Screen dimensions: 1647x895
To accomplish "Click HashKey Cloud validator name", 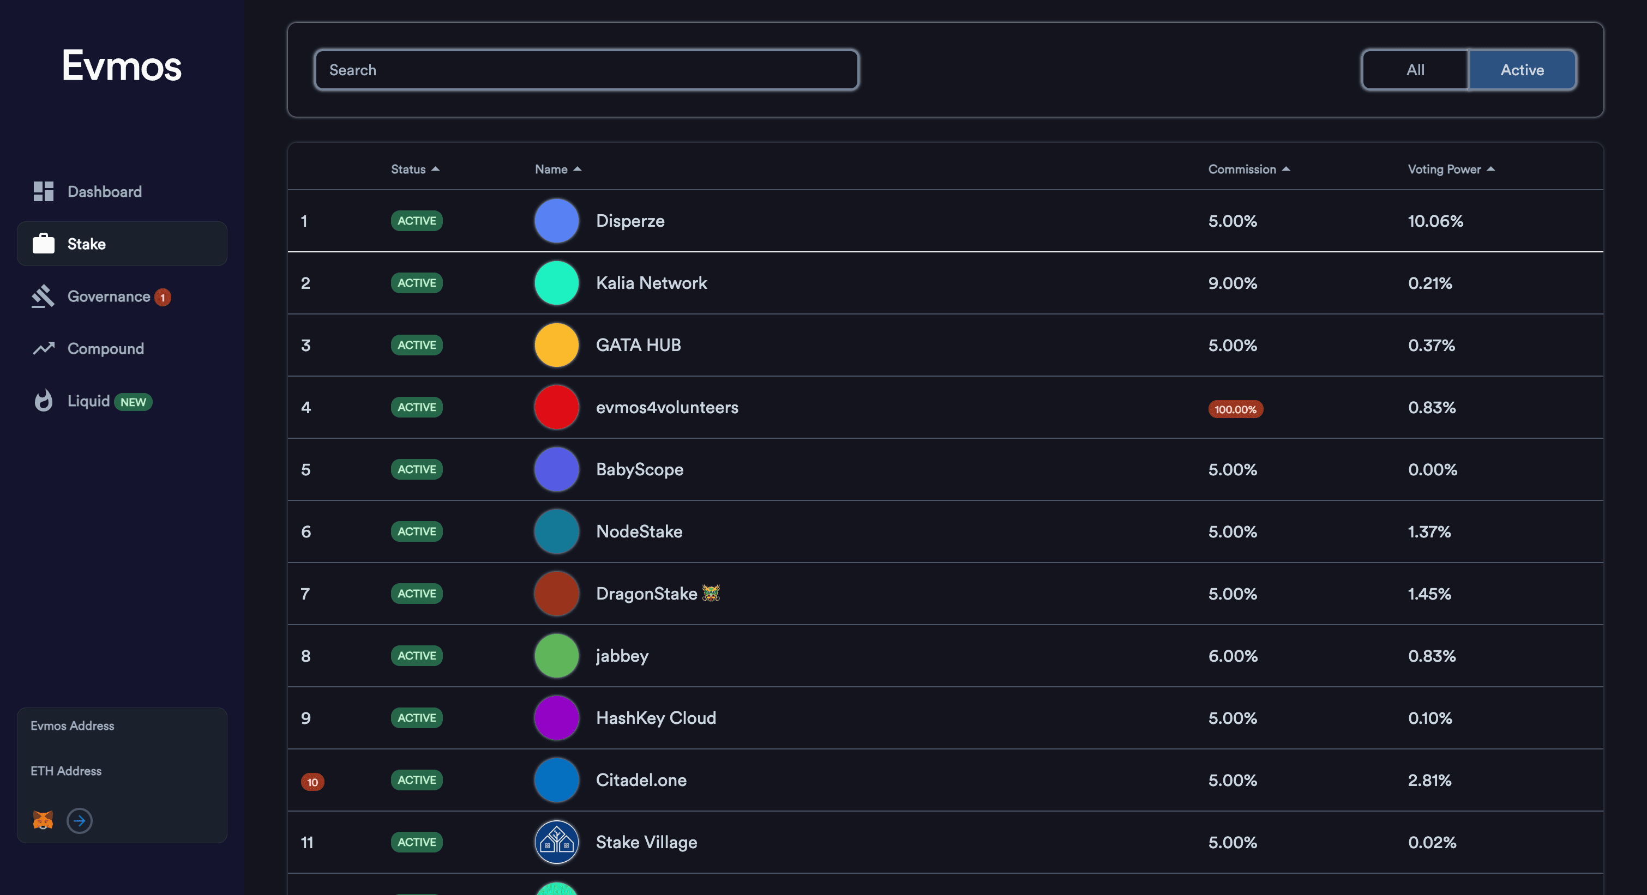I will pyautogui.click(x=656, y=717).
